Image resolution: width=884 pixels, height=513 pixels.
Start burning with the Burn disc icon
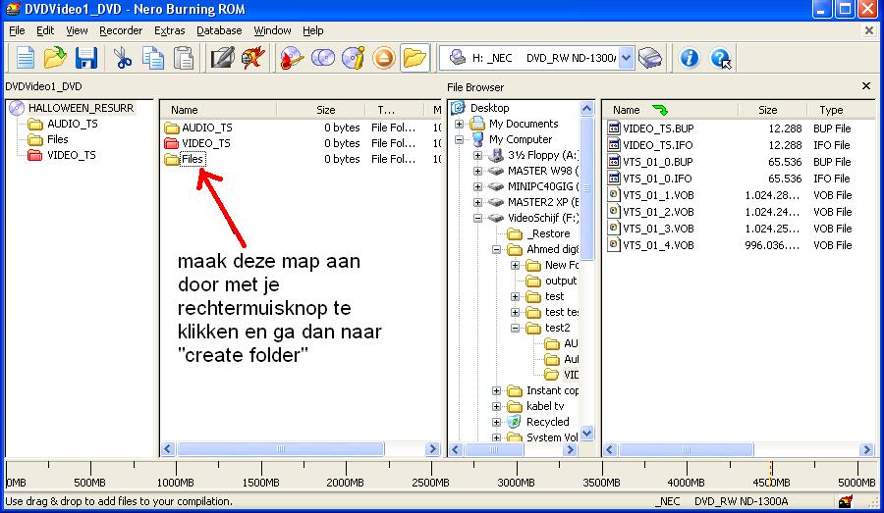[292, 58]
